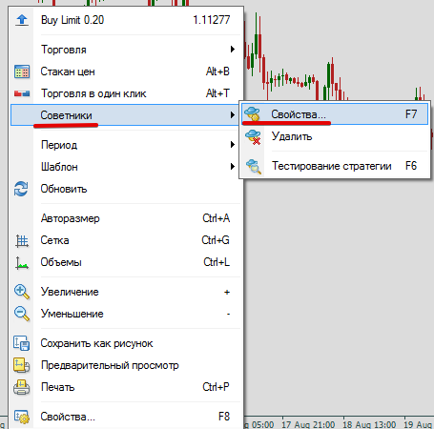
Task: Click the expert advisor Свойства hat icon
Action: click(253, 114)
